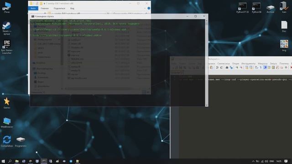This screenshot has width=292, height=164.
Task: Click the Redo icon in Notepad++ toolbar
Action: (x=221, y=67)
